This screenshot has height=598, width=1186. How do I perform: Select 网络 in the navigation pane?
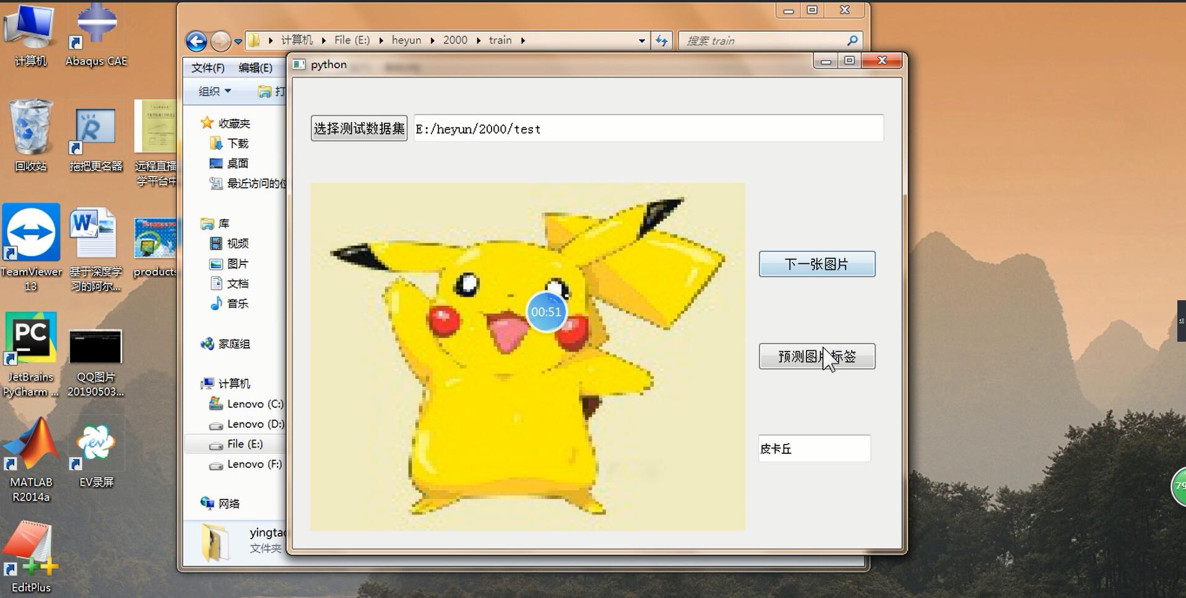(220, 503)
